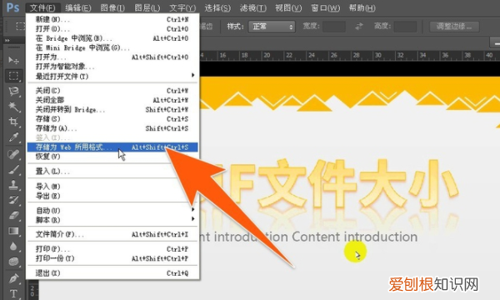Image resolution: width=500 pixels, height=300 pixels.
Task: Choose 打印 (Ctrl+P) menu item
Action: pyautogui.click(x=112, y=249)
